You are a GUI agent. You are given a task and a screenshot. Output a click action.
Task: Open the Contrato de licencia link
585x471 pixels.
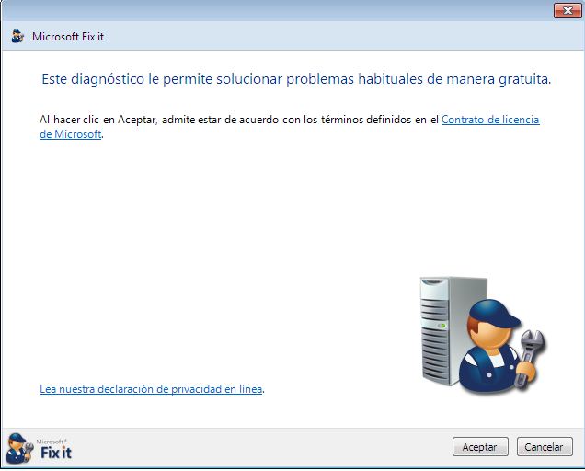coord(490,120)
